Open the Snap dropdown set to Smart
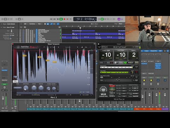Image resolution: width=170 pixels, height=128 pixels. click(121, 24)
